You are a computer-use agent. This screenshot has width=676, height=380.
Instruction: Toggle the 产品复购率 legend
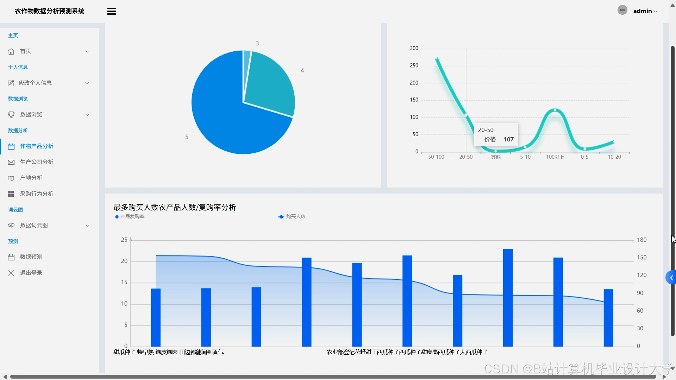coord(130,216)
